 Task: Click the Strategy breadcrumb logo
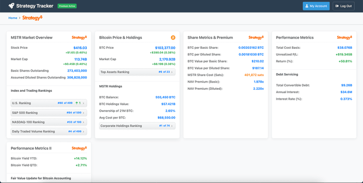point(32,18)
